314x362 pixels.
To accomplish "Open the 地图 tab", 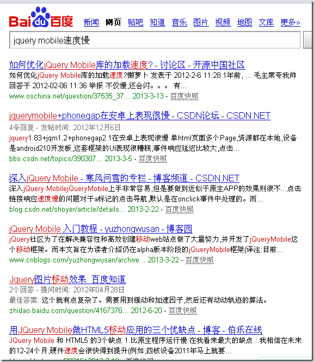I will pos(244,22).
